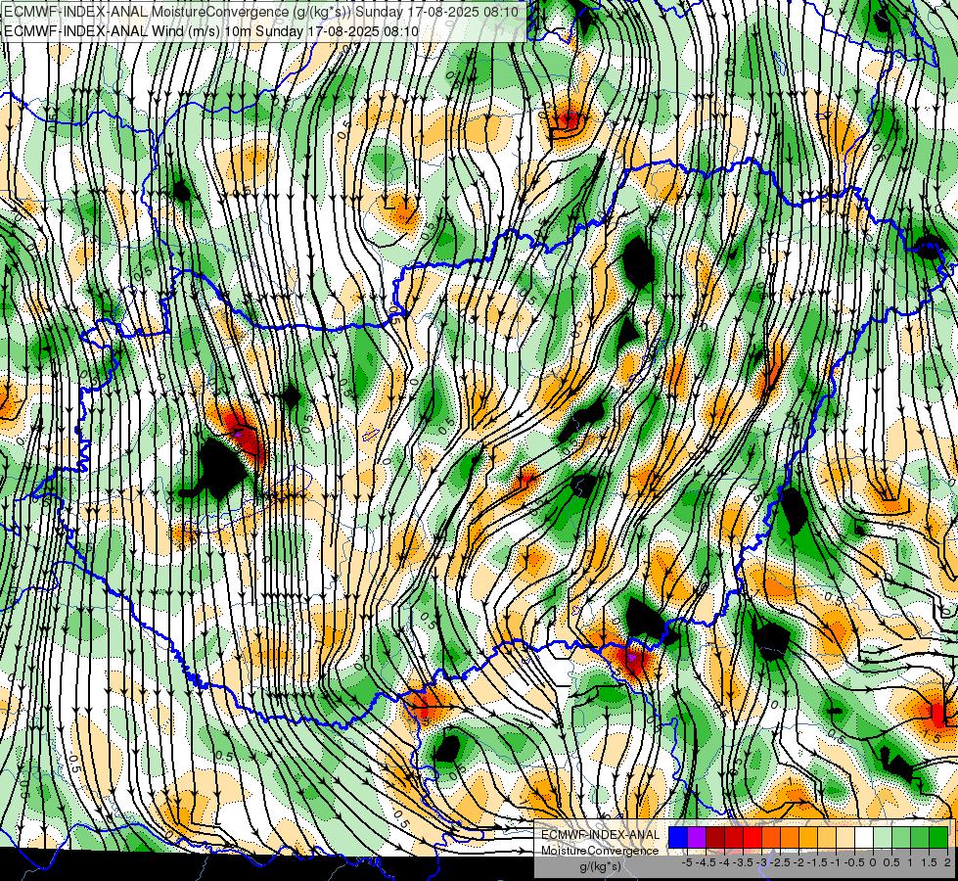The height and width of the screenshot is (881, 958).
Task: Select legend swatch between -4 and -3.5
Action: [x=734, y=837]
